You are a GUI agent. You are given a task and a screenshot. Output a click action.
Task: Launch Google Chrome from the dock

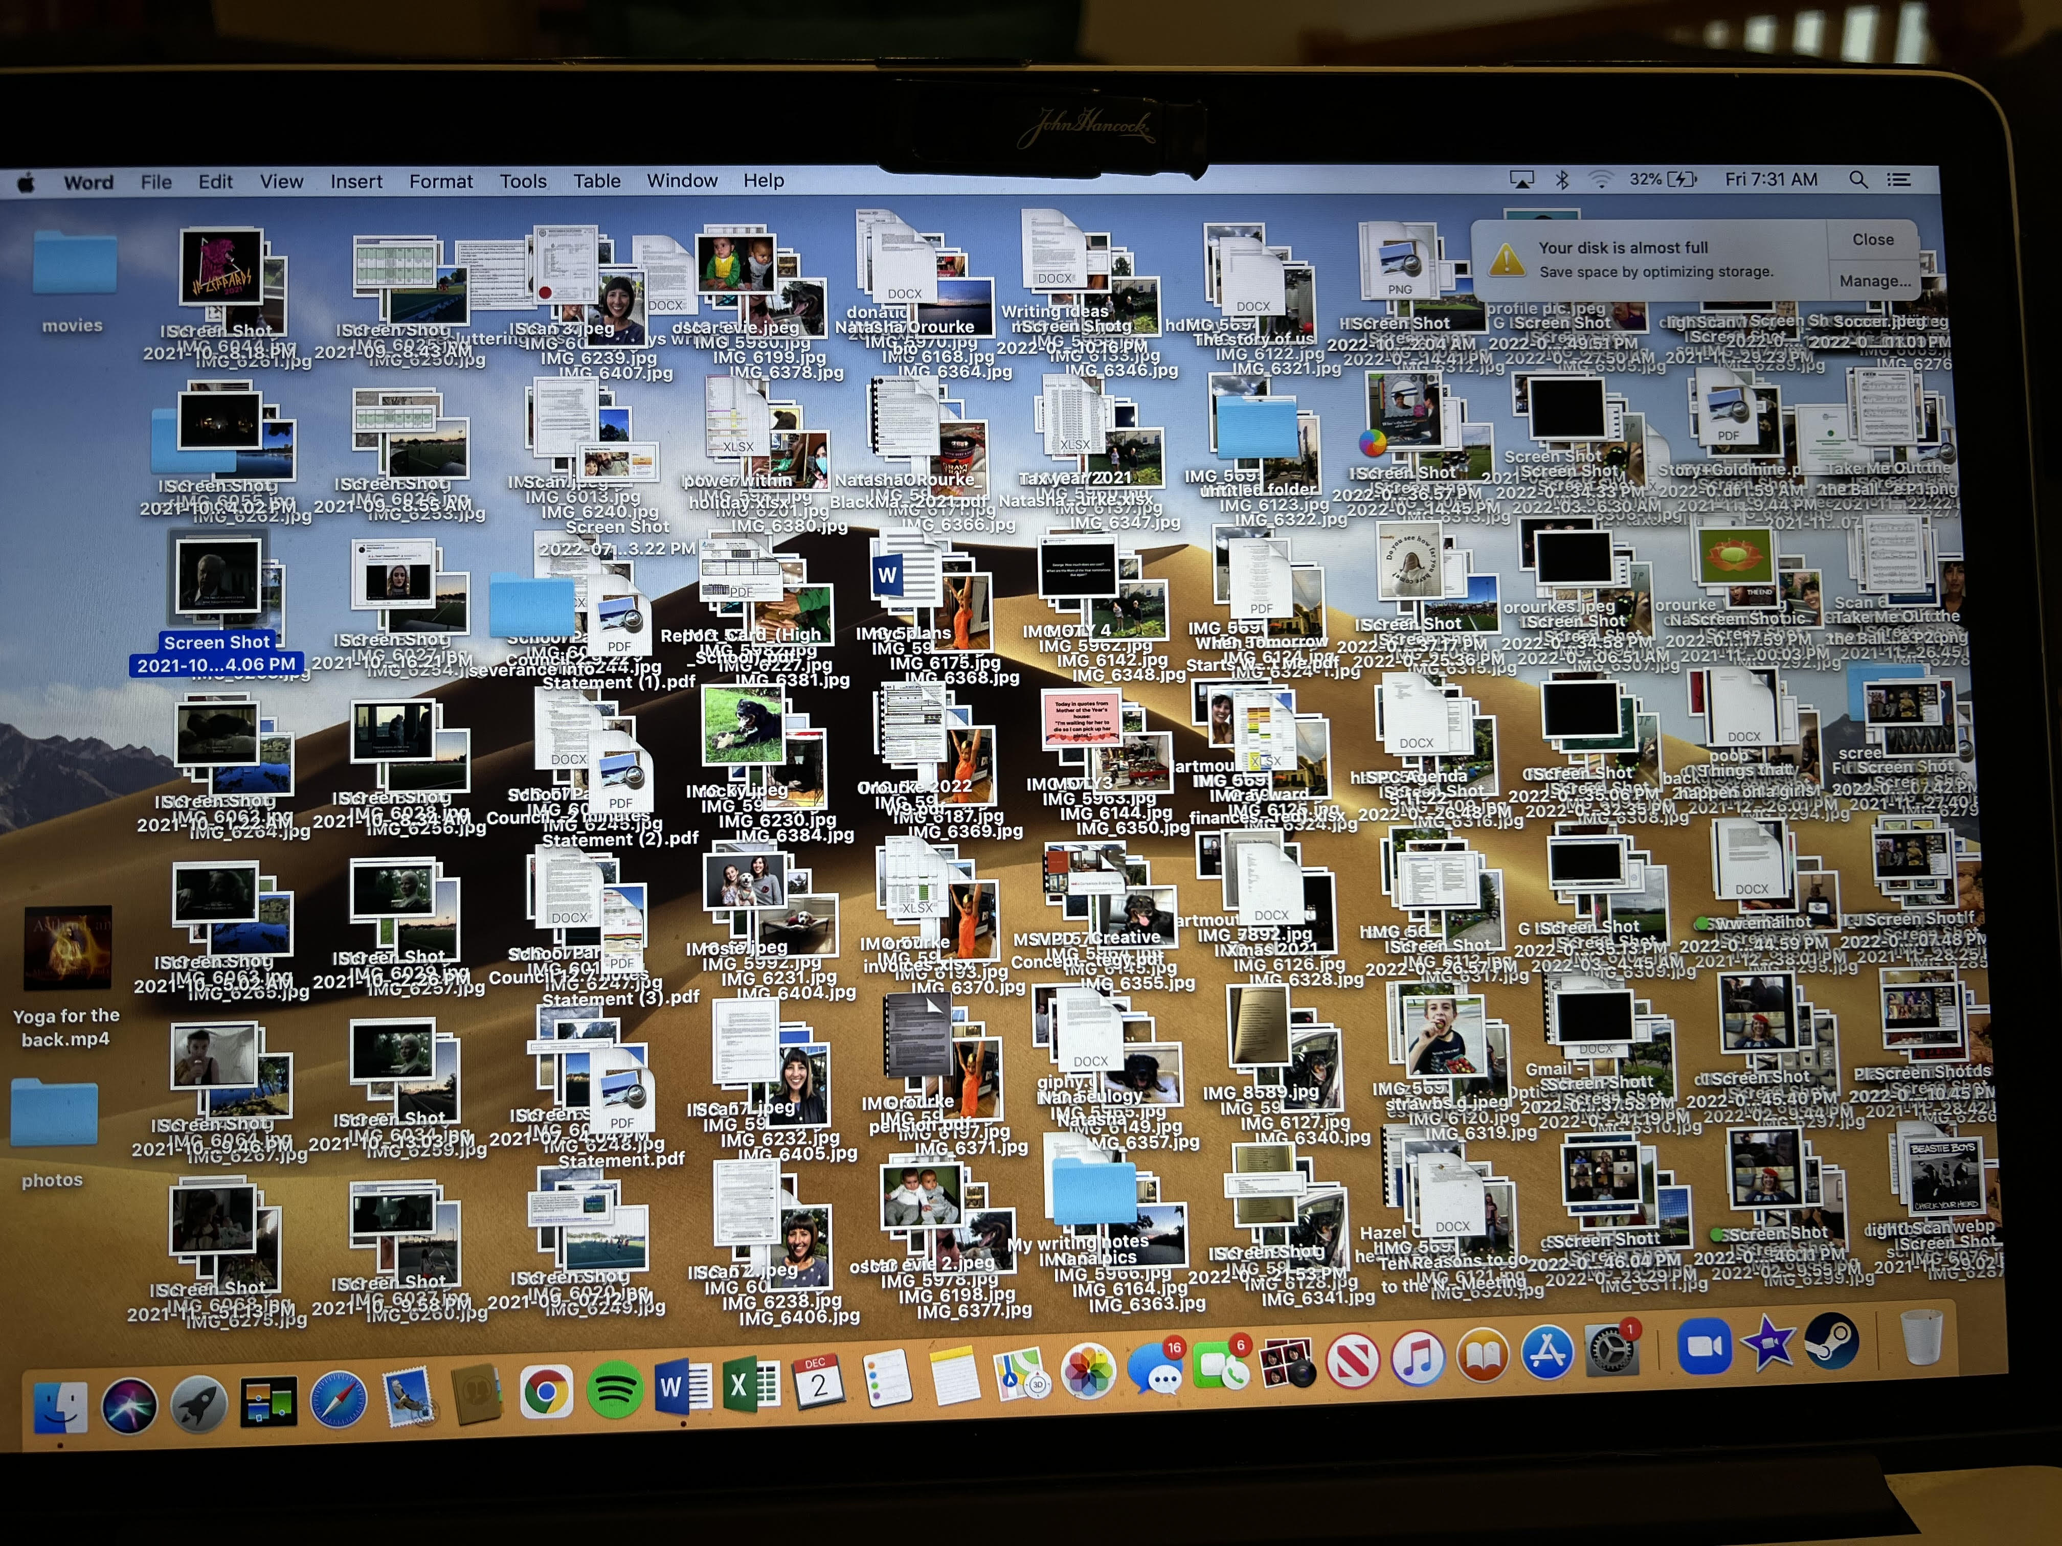point(545,1392)
